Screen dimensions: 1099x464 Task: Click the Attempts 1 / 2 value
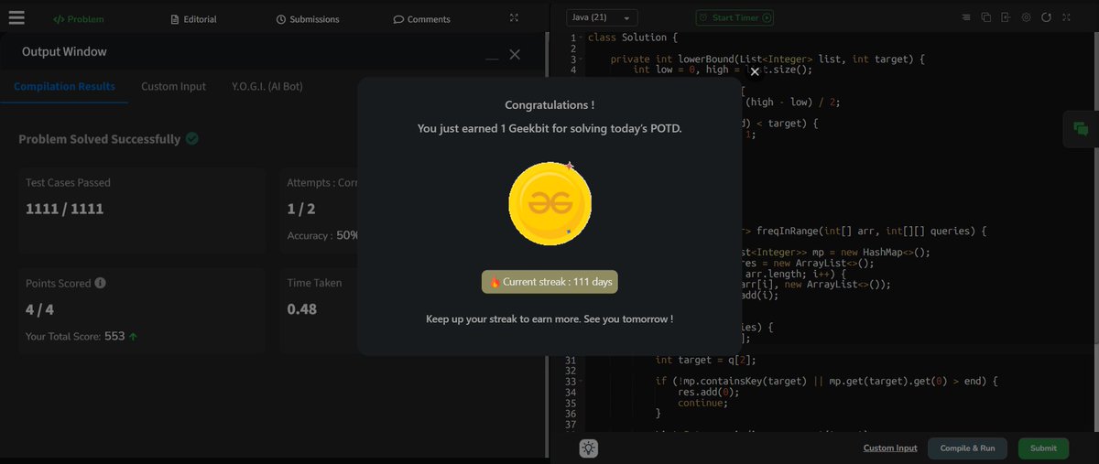pyautogui.click(x=301, y=209)
